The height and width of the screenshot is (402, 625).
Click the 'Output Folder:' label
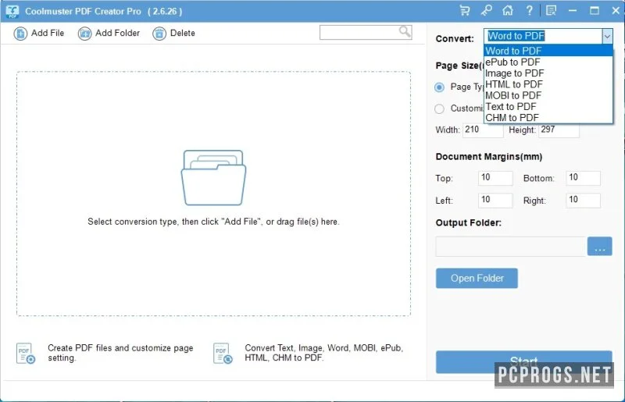click(468, 222)
